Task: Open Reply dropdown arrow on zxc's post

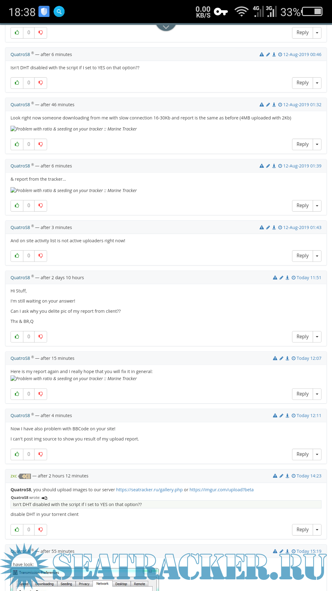Action: [317, 530]
